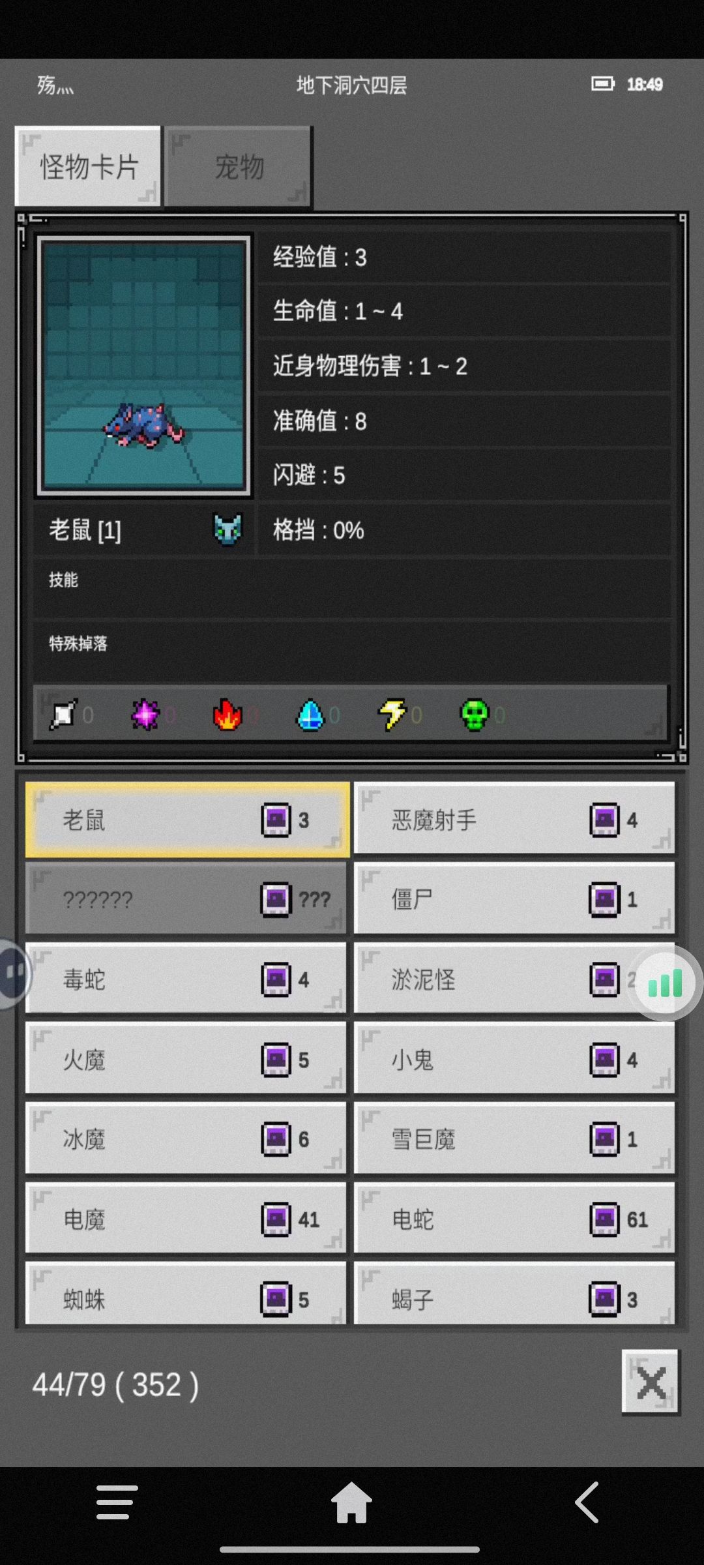Tap the rat monster portrait thumbnail
704x1565 pixels.
(x=144, y=366)
